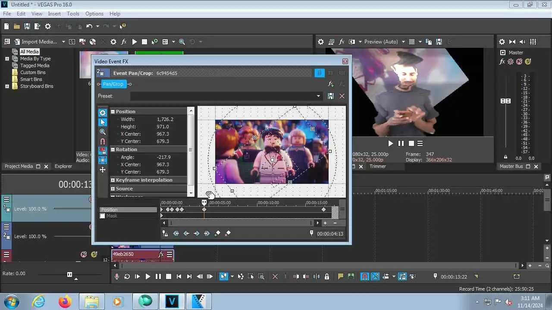
Task: Save snapshot to file in preview toolbar
Action: pos(439,42)
